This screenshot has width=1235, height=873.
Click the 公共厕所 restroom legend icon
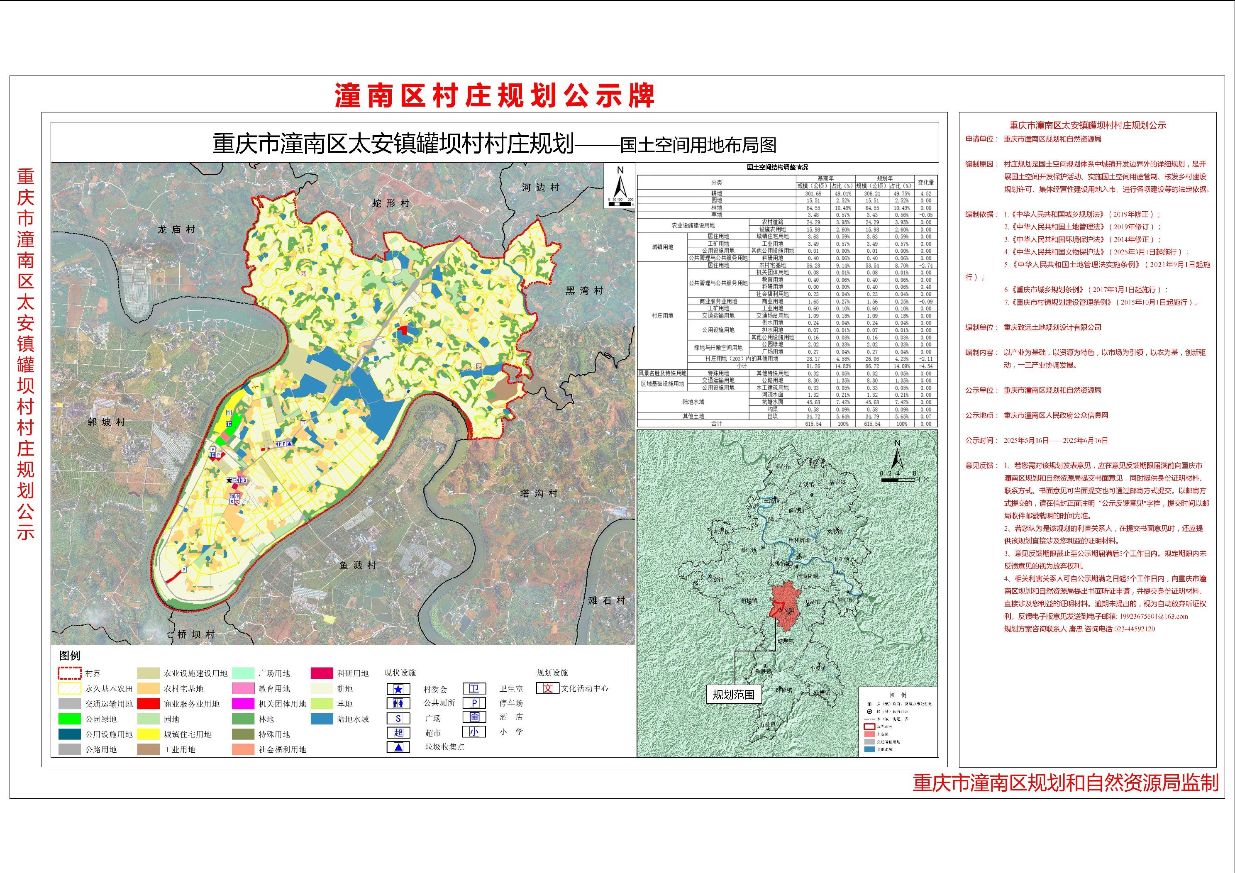[x=398, y=704]
